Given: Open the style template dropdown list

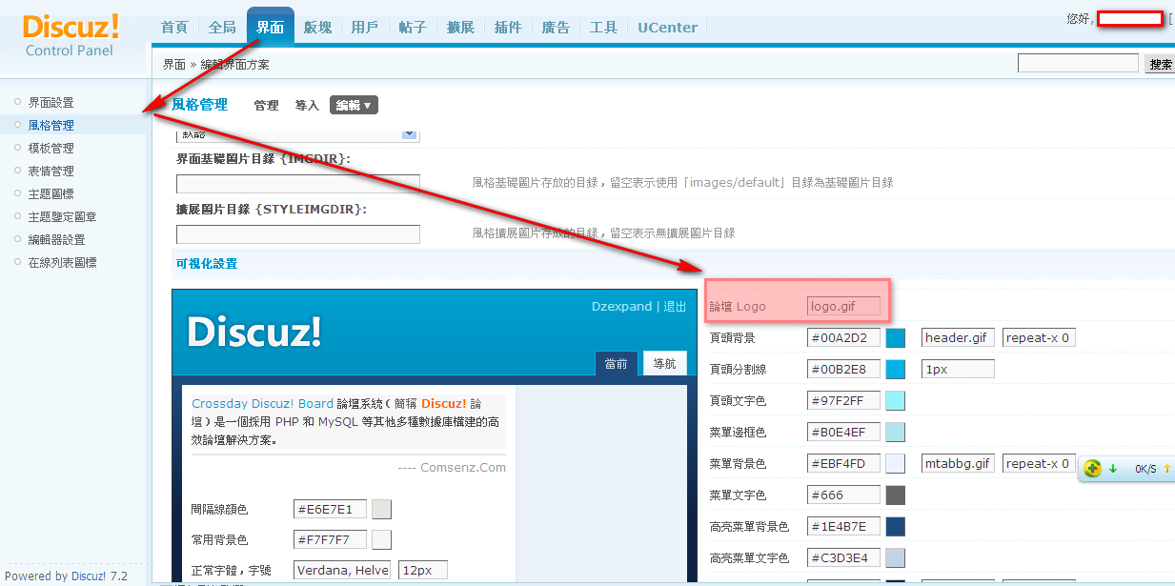Looking at the screenshot, I should point(410,134).
